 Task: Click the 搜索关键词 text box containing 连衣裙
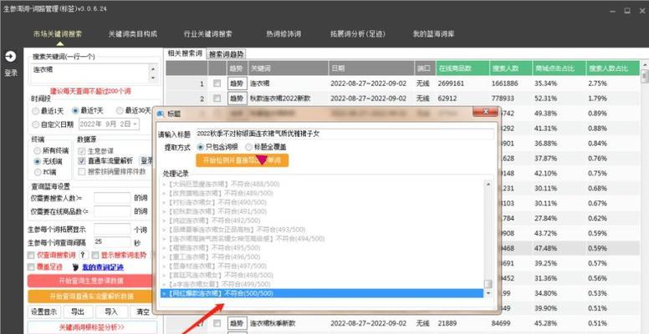(x=90, y=73)
